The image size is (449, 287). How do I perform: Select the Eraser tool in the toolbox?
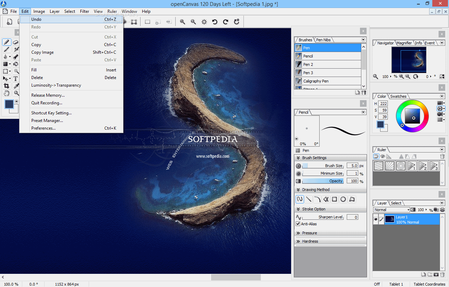(x=16, y=42)
